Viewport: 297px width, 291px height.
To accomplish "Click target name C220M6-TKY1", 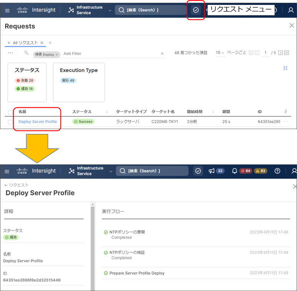I will tap(165, 122).
